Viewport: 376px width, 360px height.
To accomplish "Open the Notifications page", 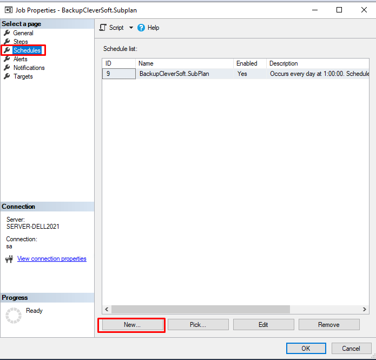I will [x=29, y=68].
